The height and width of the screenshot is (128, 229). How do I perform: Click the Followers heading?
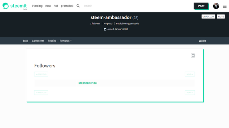[x=45, y=65]
